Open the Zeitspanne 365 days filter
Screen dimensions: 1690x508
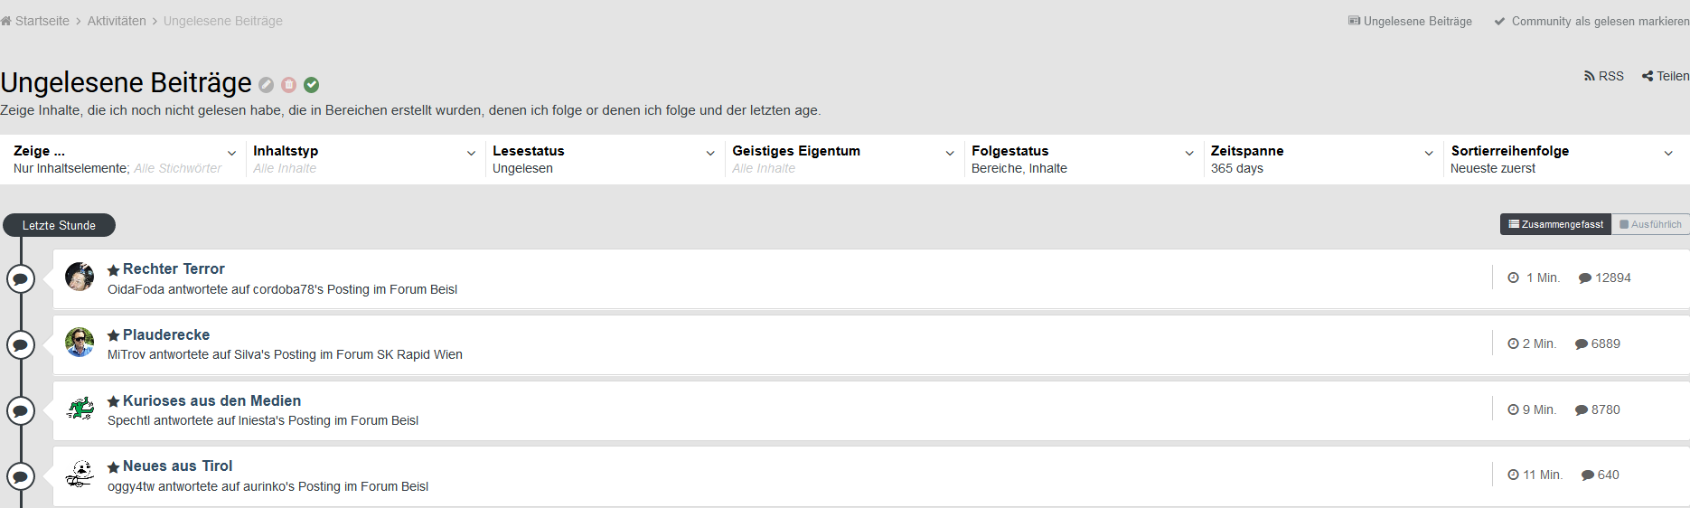click(1322, 159)
